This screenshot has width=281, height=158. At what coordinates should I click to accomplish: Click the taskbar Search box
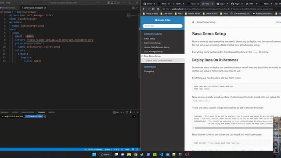(x=105, y=154)
